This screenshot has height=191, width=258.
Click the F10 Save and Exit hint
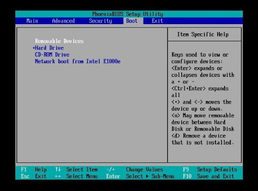(208, 176)
